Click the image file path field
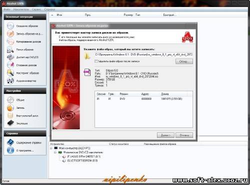The width and height of the screenshot is (250, 185). [143, 55]
